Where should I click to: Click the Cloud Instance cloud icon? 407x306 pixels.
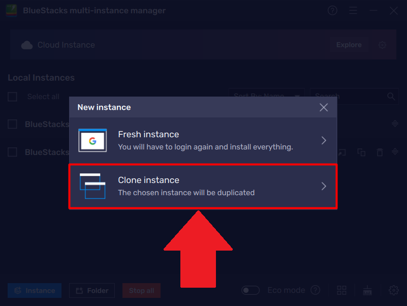pyautogui.click(x=27, y=45)
